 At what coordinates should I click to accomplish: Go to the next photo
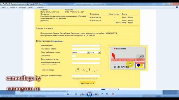[96, 94]
